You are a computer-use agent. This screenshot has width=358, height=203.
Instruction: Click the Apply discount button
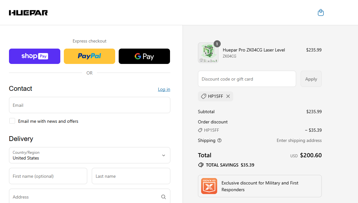[311, 79]
